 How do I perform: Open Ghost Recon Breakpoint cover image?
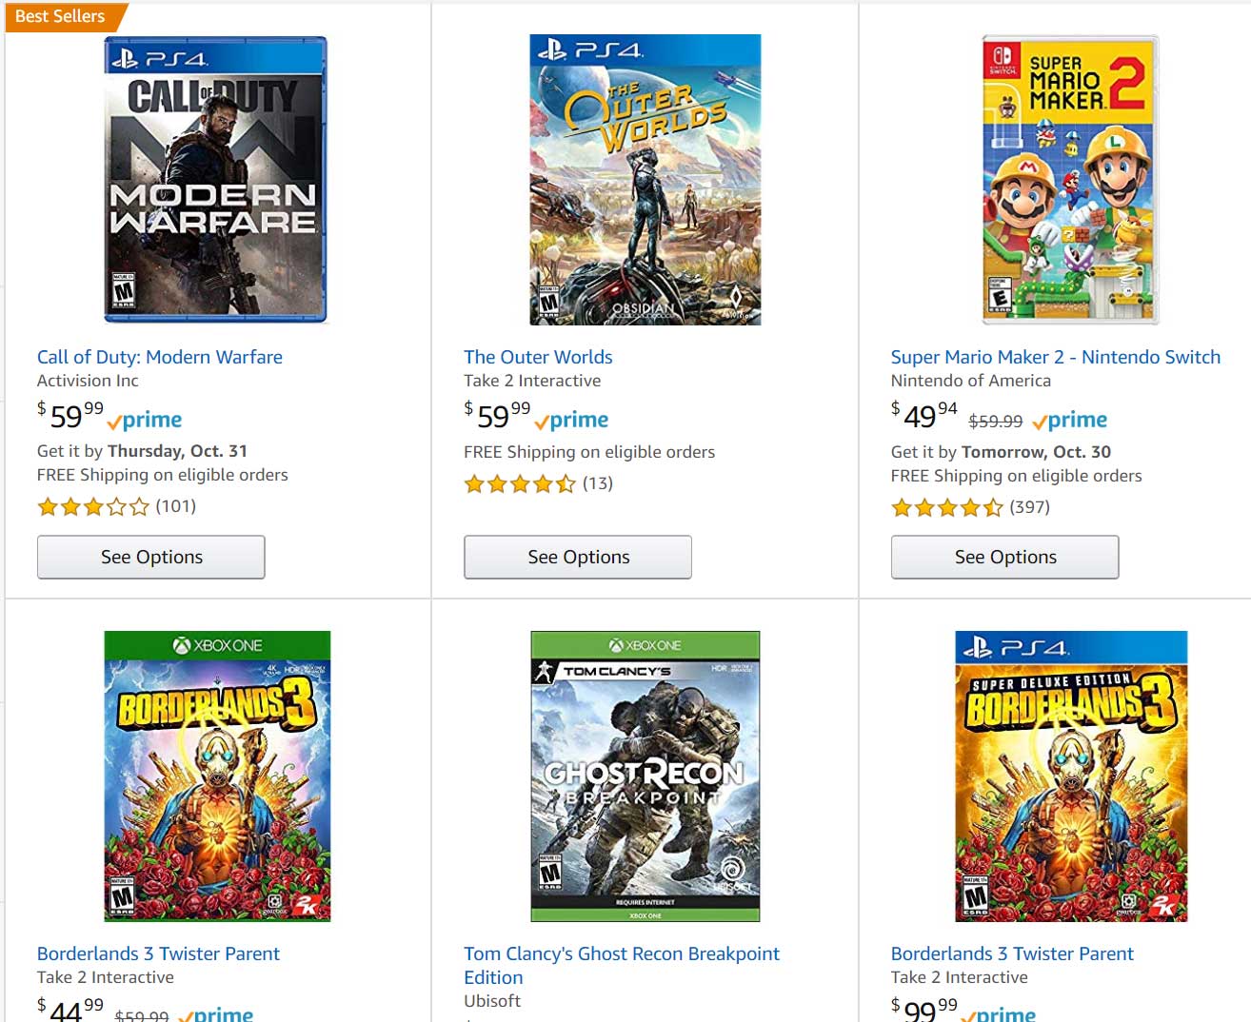[645, 776]
